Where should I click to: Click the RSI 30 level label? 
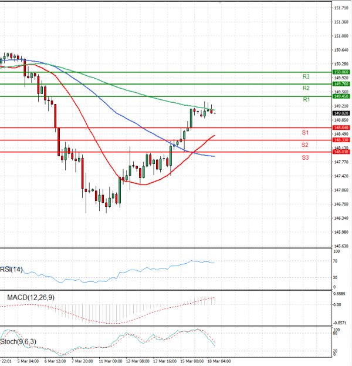pyautogui.click(x=335, y=277)
